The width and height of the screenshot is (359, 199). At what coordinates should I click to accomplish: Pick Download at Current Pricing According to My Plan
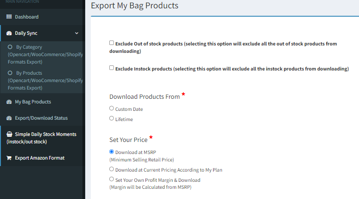pos(112,169)
